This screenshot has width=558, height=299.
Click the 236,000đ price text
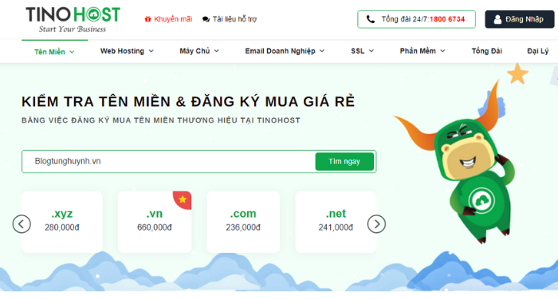pyautogui.click(x=243, y=227)
